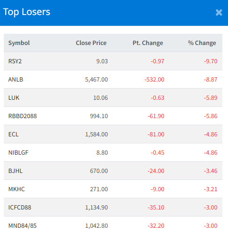Screen dimensions: 228x232
Task: Close the Top Losers panel
Action: click(x=219, y=13)
